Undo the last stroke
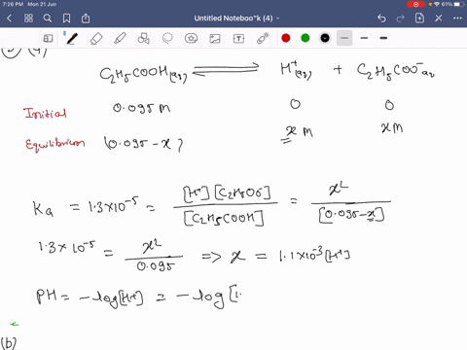The width and height of the screenshot is (467, 350). (x=381, y=18)
